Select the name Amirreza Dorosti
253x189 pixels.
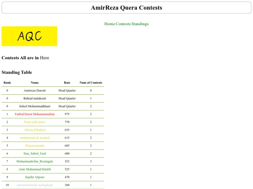tap(35, 91)
